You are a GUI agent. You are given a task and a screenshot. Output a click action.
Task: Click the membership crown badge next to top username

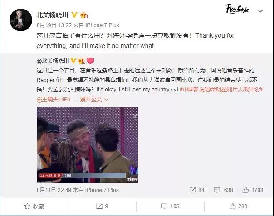click(84, 15)
